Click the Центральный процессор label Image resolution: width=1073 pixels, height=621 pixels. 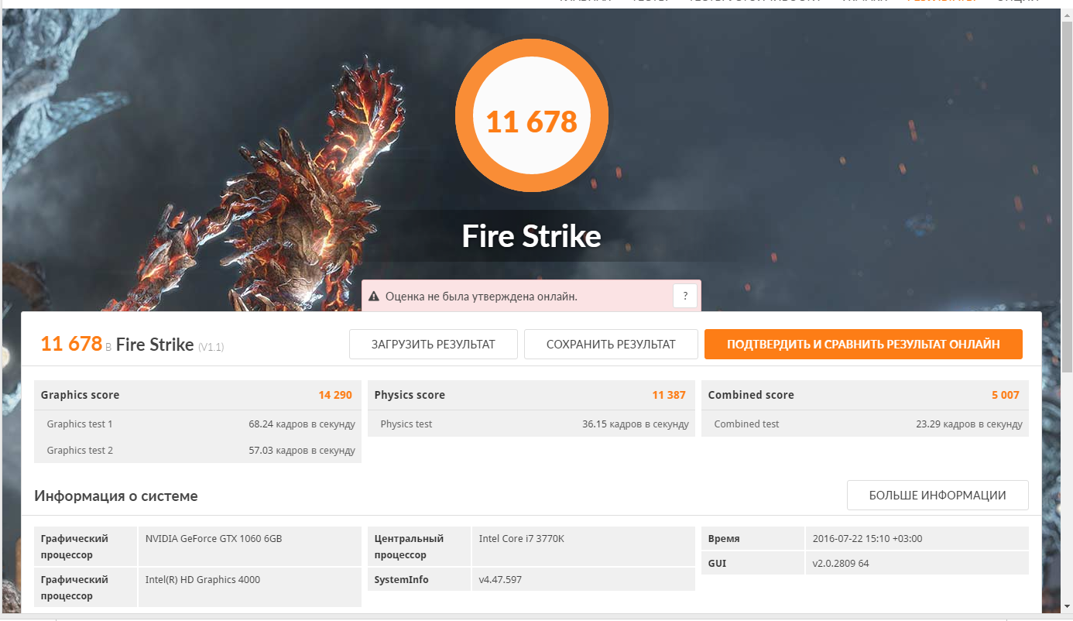[x=409, y=547]
